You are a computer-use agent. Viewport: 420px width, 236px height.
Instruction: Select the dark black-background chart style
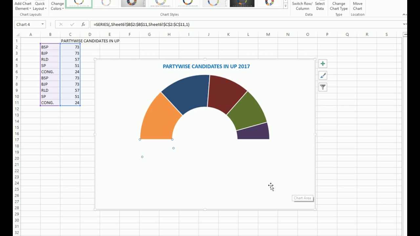tap(242, 4)
